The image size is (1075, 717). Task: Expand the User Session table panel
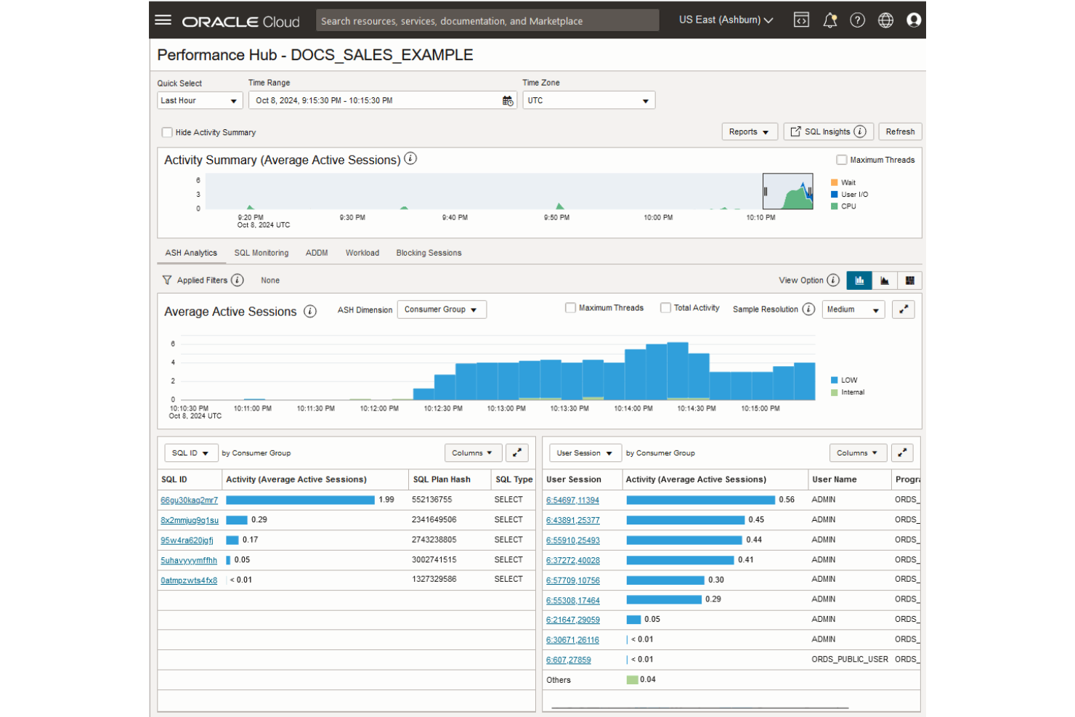point(902,453)
